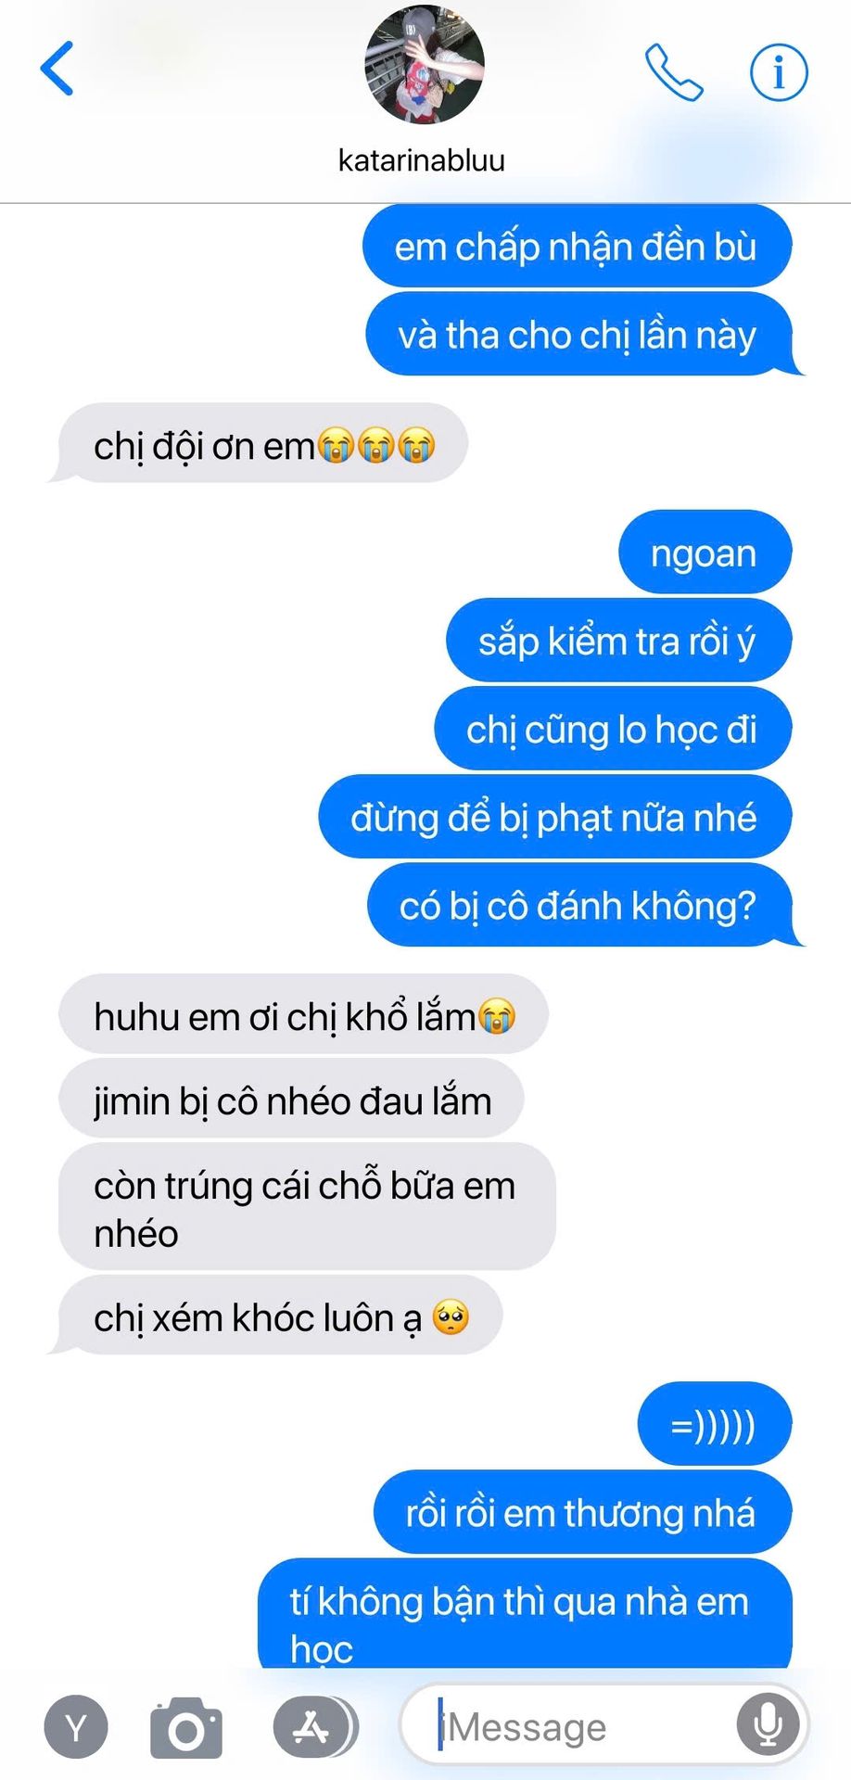Open the App Store apps icon

[313, 1726]
